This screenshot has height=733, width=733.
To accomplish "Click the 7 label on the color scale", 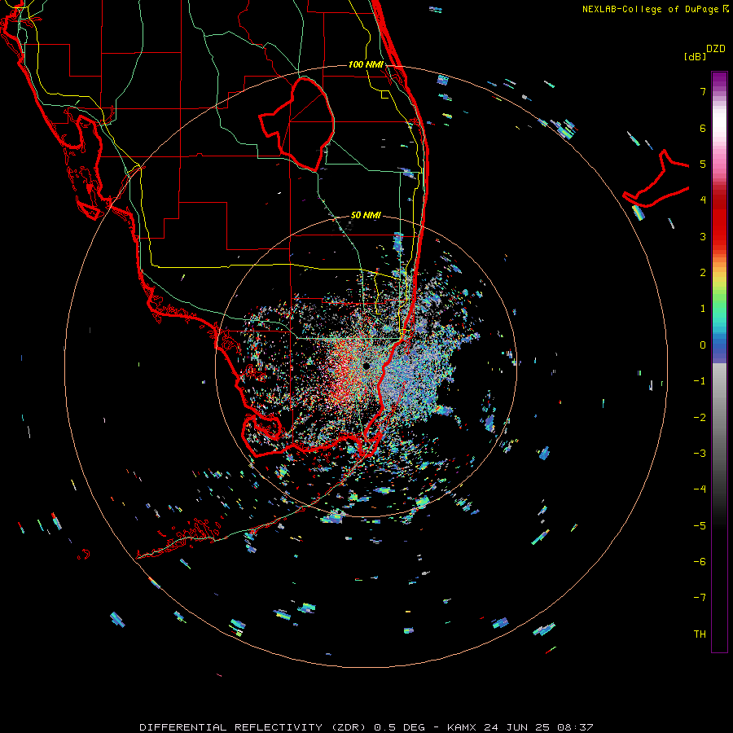I will pyautogui.click(x=703, y=91).
